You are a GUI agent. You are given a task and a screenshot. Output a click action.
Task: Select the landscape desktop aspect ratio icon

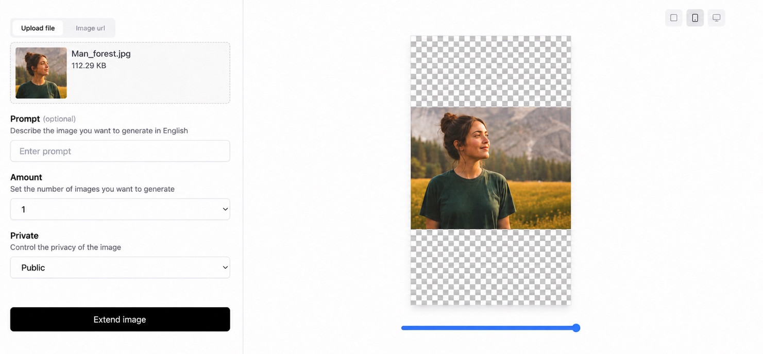pos(716,18)
